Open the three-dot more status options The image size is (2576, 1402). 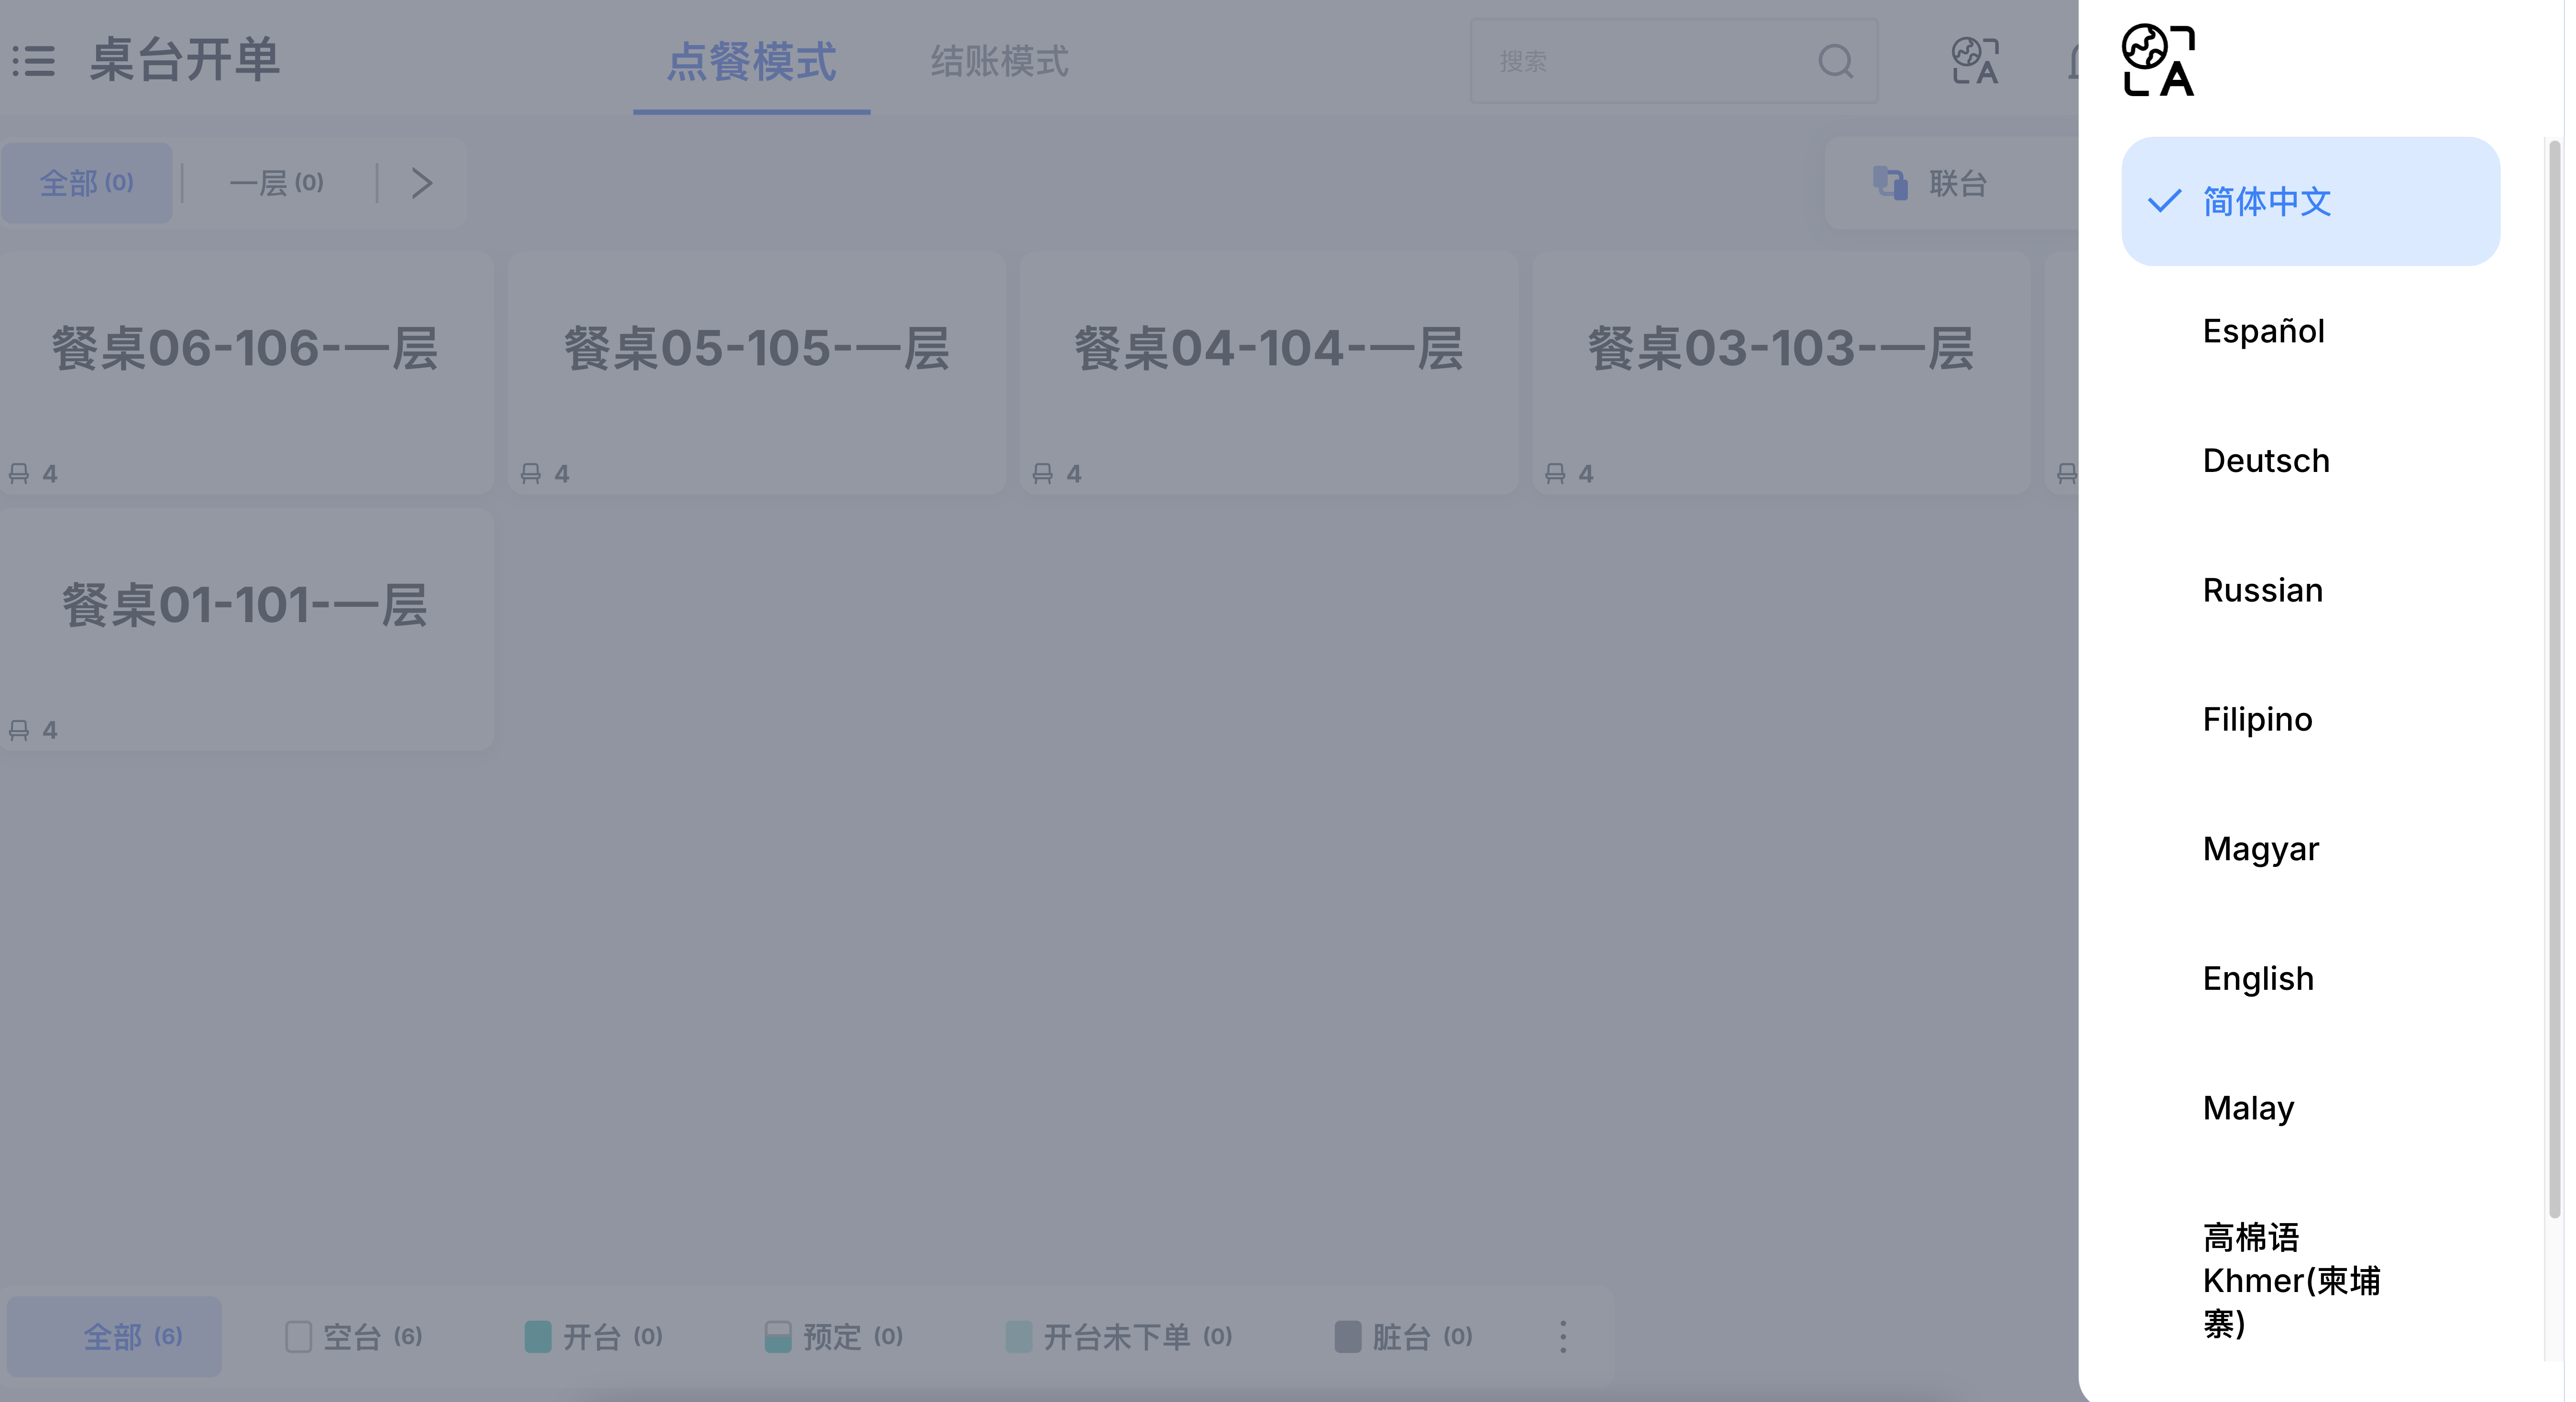[x=1563, y=1337]
